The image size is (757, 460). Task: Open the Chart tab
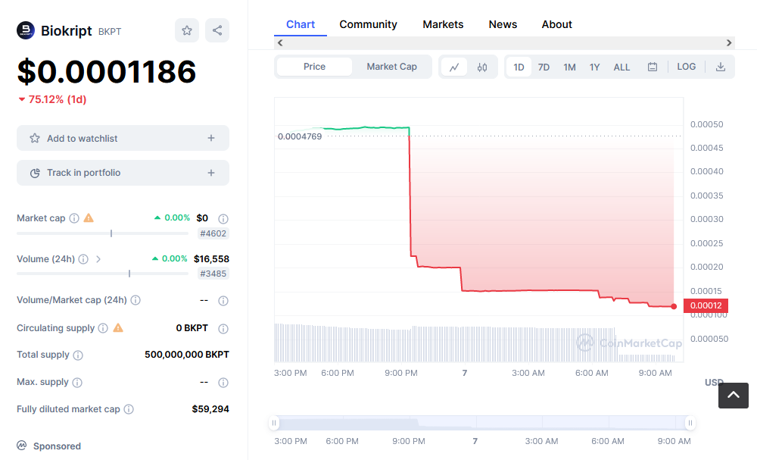301,24
